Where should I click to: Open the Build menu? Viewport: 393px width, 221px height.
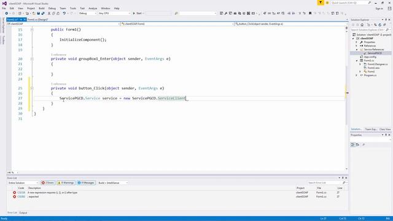pos(42,8)
